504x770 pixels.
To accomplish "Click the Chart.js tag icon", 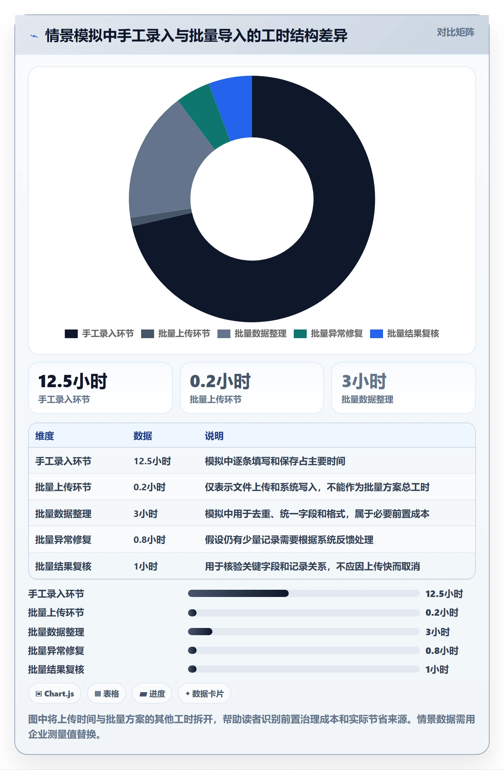I will pyautogui.click(x=39, y=694).
